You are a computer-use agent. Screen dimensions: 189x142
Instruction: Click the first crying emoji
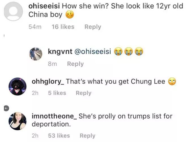click(118, 51)
